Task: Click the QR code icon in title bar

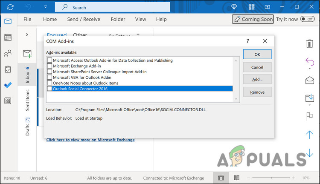Action: pyautogui.click(x=251, y=7)
